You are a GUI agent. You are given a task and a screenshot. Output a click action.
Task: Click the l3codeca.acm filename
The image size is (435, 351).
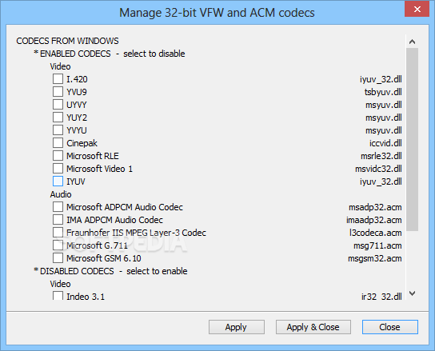point(376,233)
